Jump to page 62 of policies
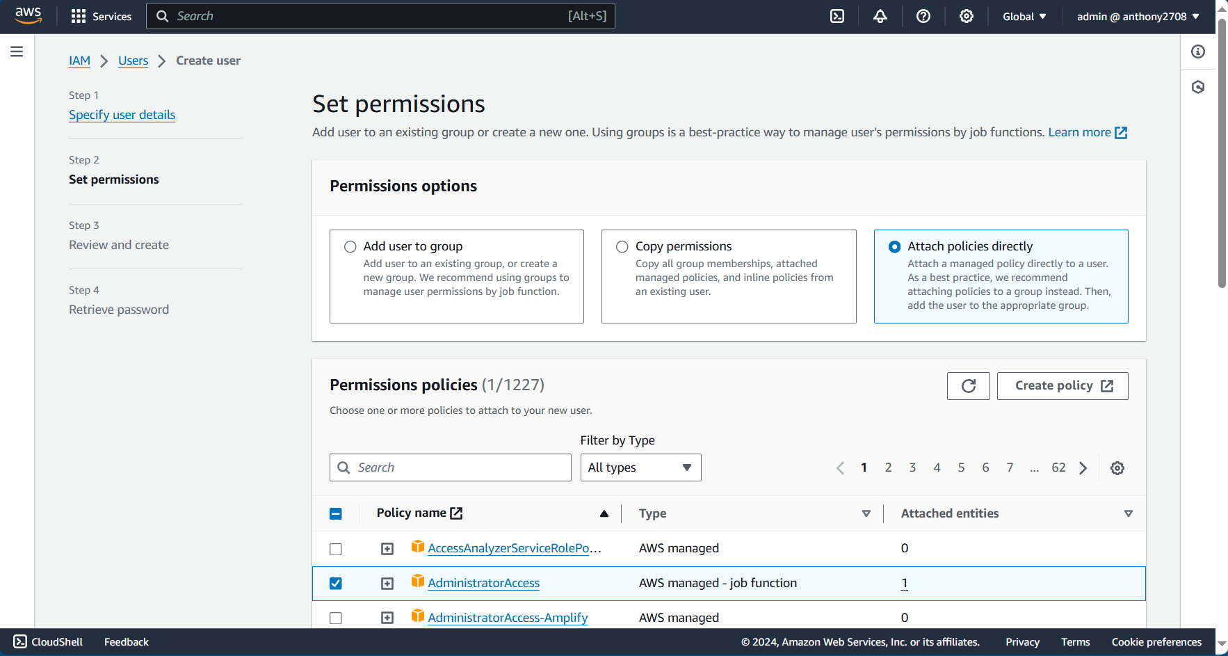 click(x=1058, y=467)
